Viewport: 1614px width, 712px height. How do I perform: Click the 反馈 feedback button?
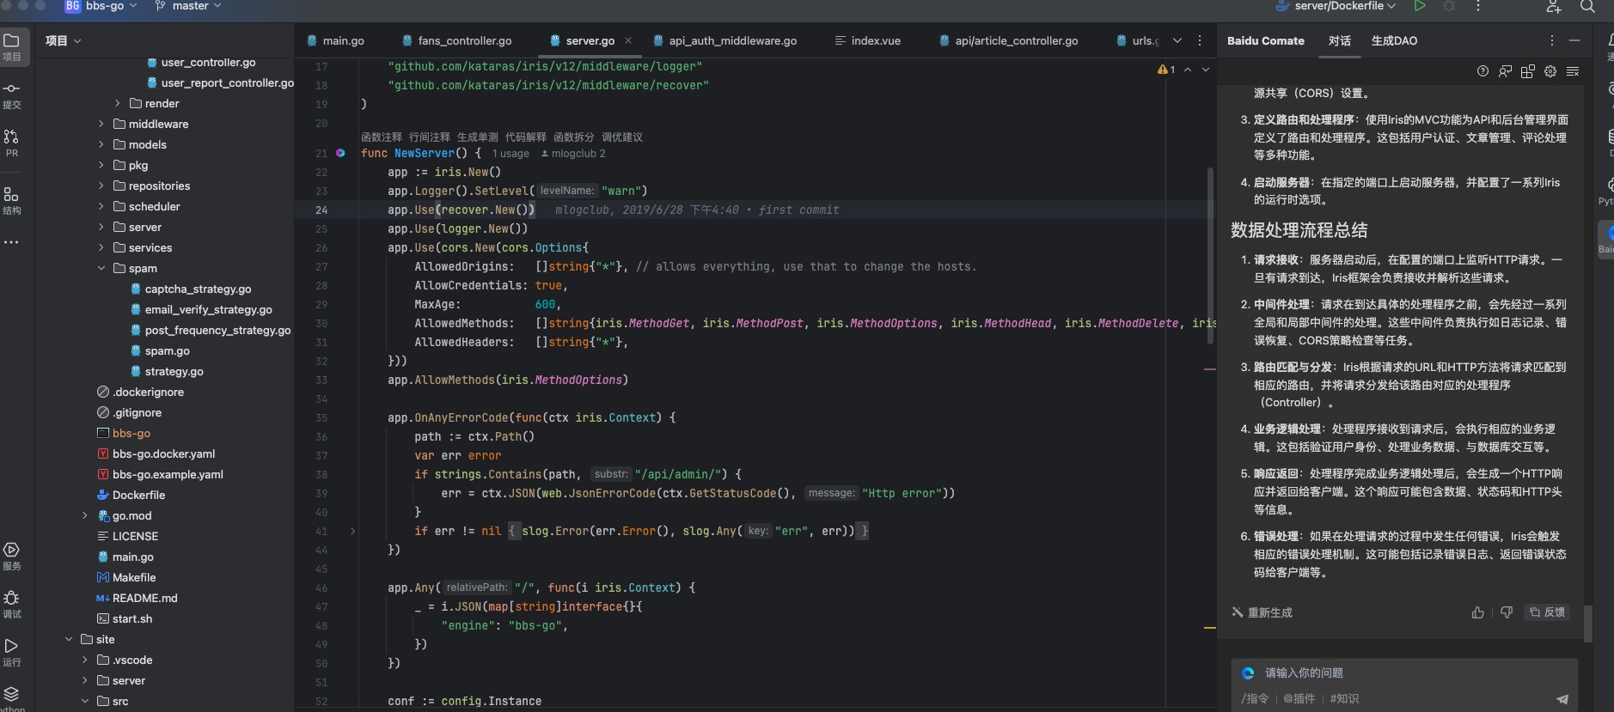(1547, 612)
